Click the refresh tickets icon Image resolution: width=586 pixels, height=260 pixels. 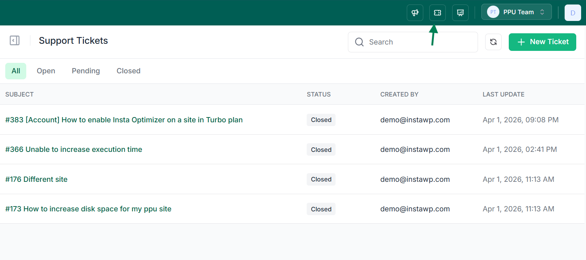coord(493,42)
